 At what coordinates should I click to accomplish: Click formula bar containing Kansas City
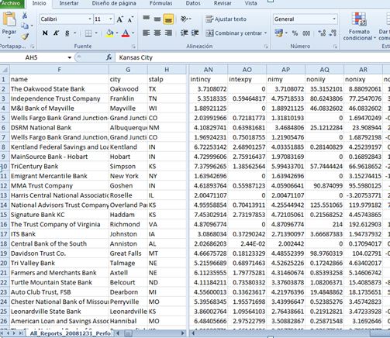(x=253, y=57)
